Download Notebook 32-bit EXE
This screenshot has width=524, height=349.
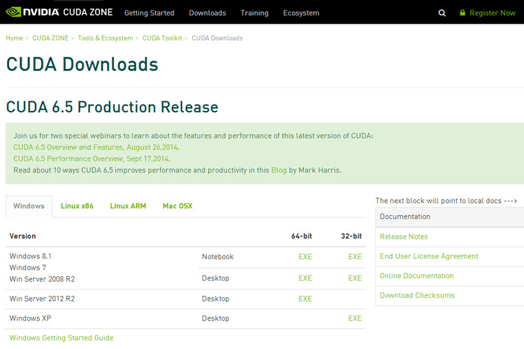click(x=355, y=257)
